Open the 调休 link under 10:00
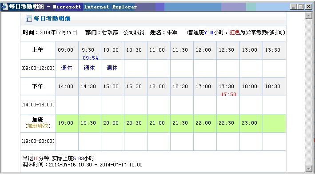Viewport: 315px width, 178px height. pos(112,68)
